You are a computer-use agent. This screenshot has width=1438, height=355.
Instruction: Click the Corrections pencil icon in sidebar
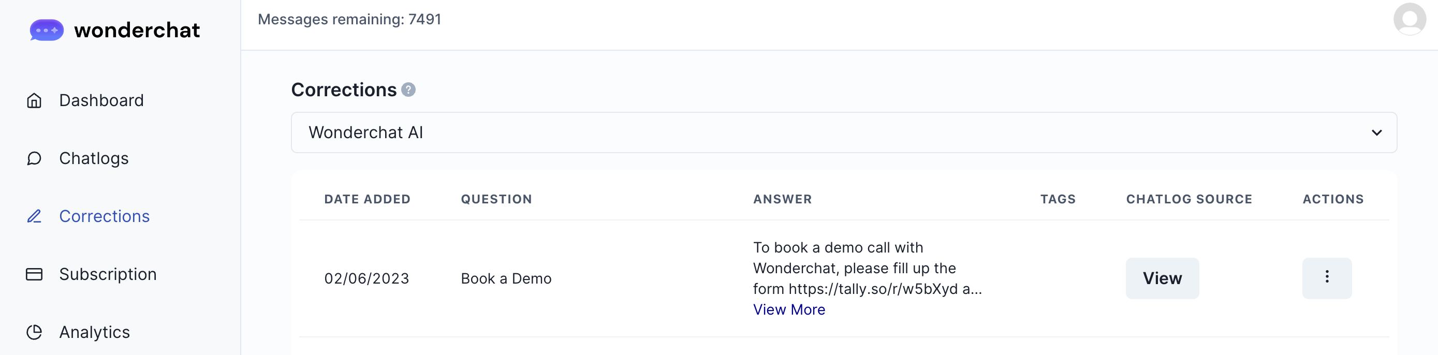34,217
